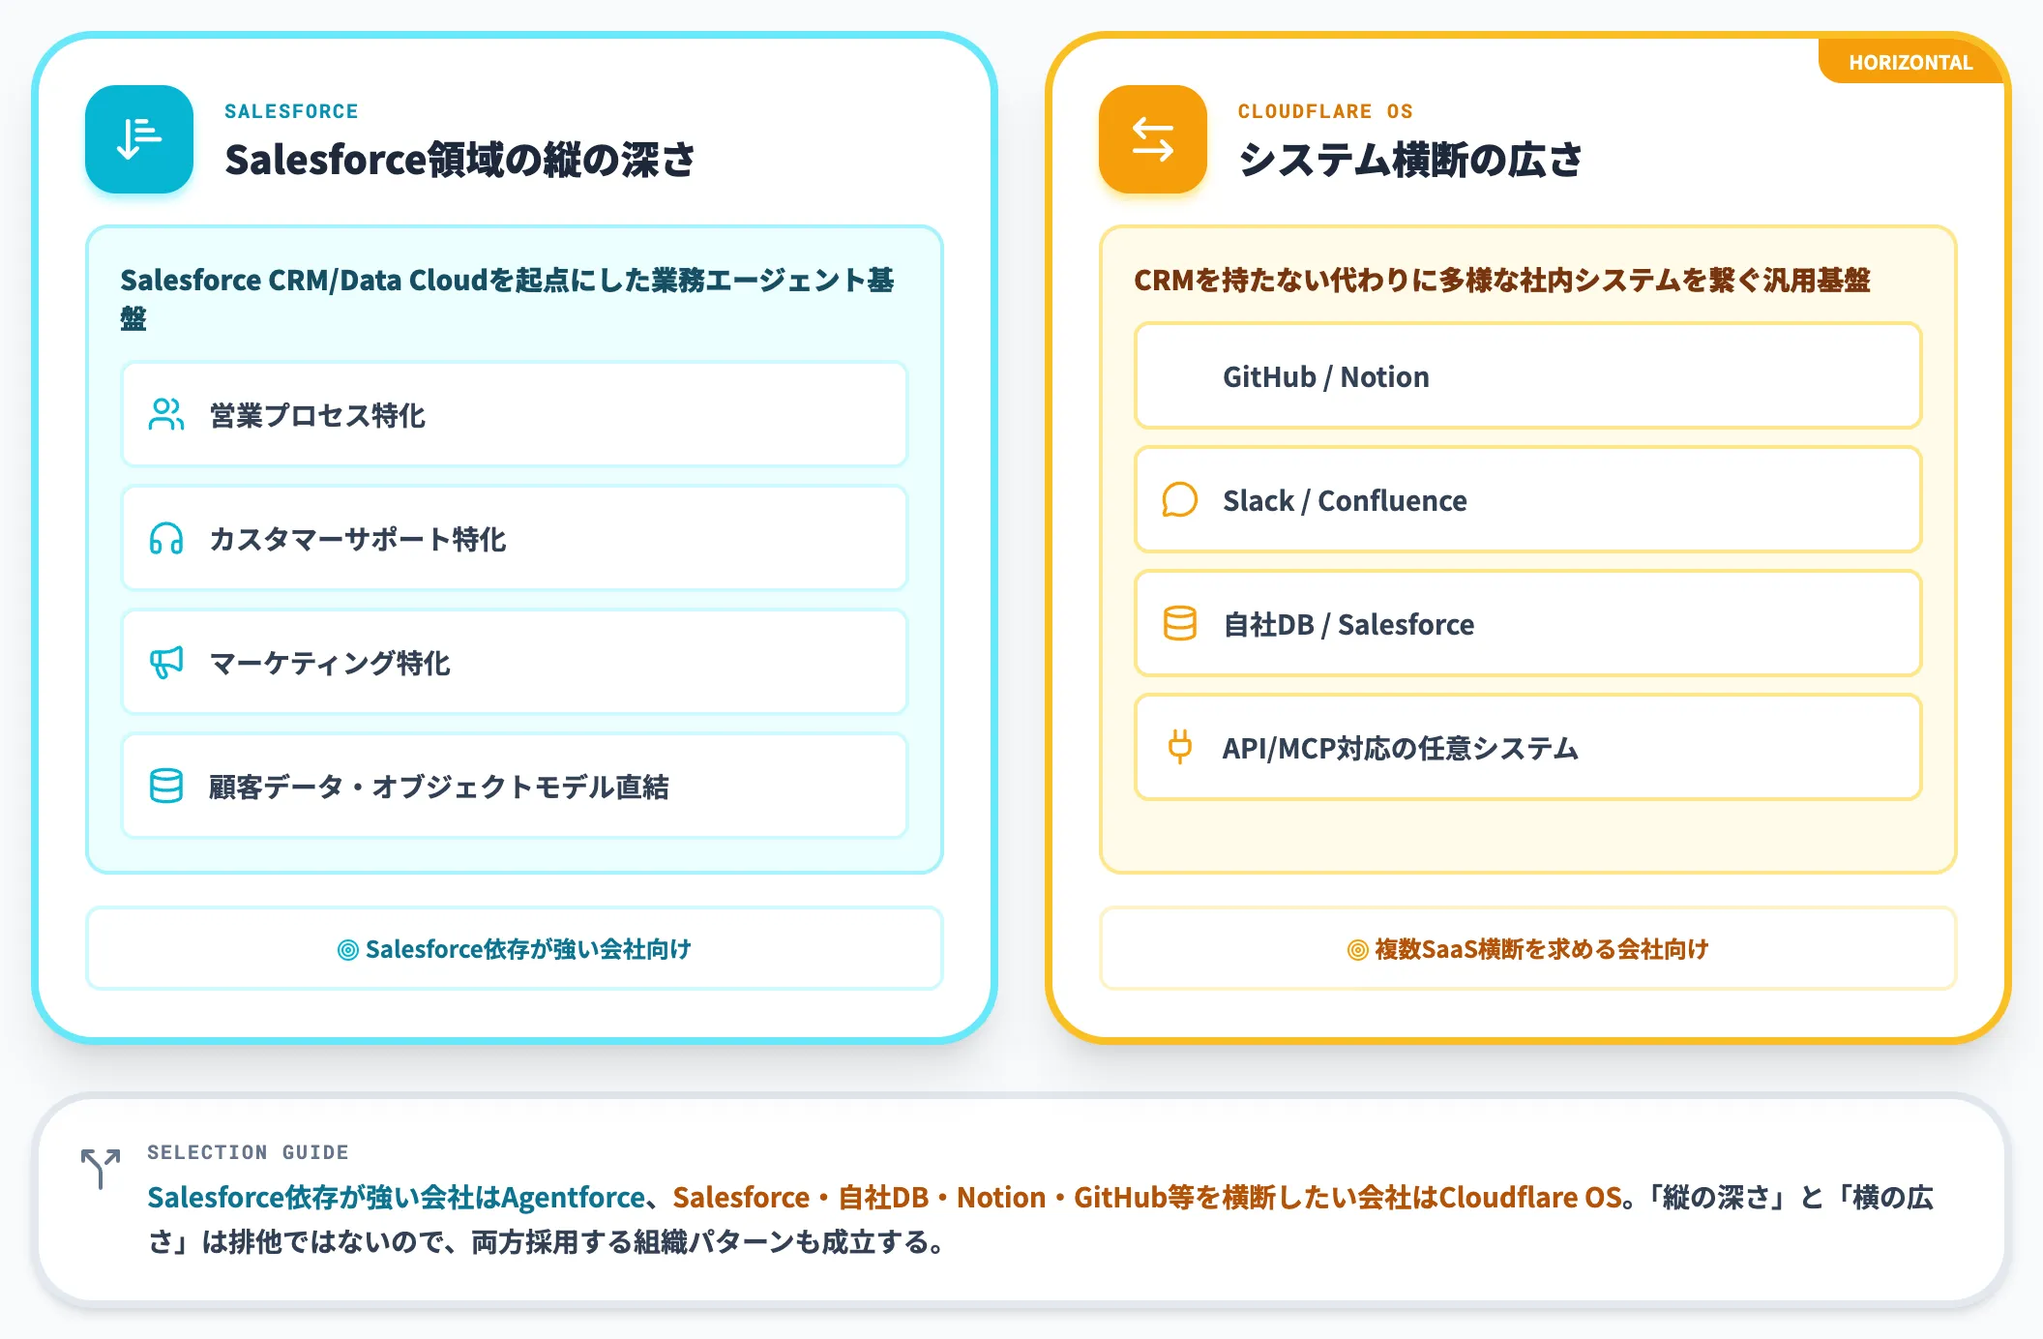The image size is (2043, 1339).
Task: Select the GitHub / Notion card
Action: (1528, 376)
